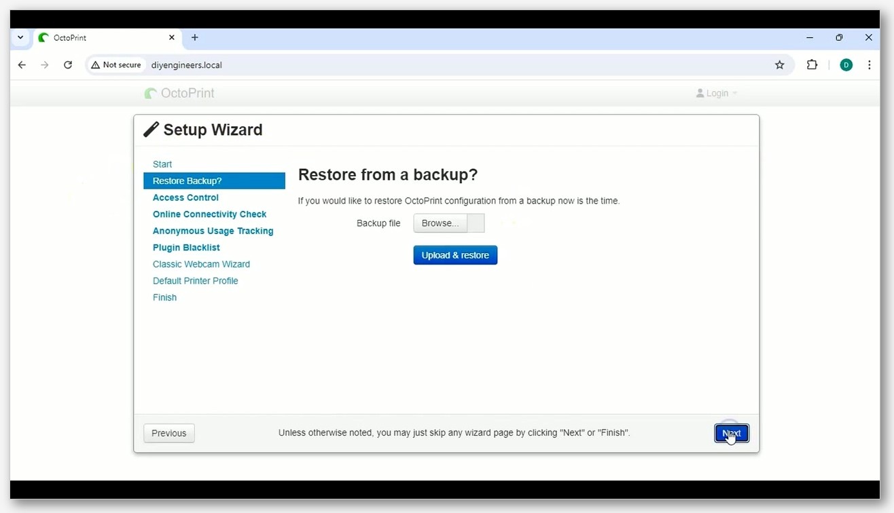Click Upload & restore button
The image size is (894, 513).
455,255
